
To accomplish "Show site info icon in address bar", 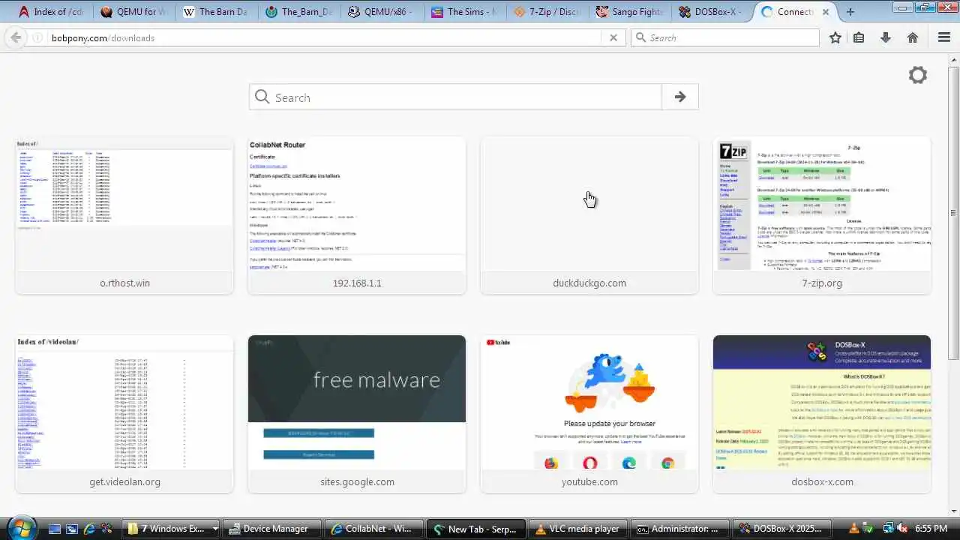I will (x=37, y=37).
